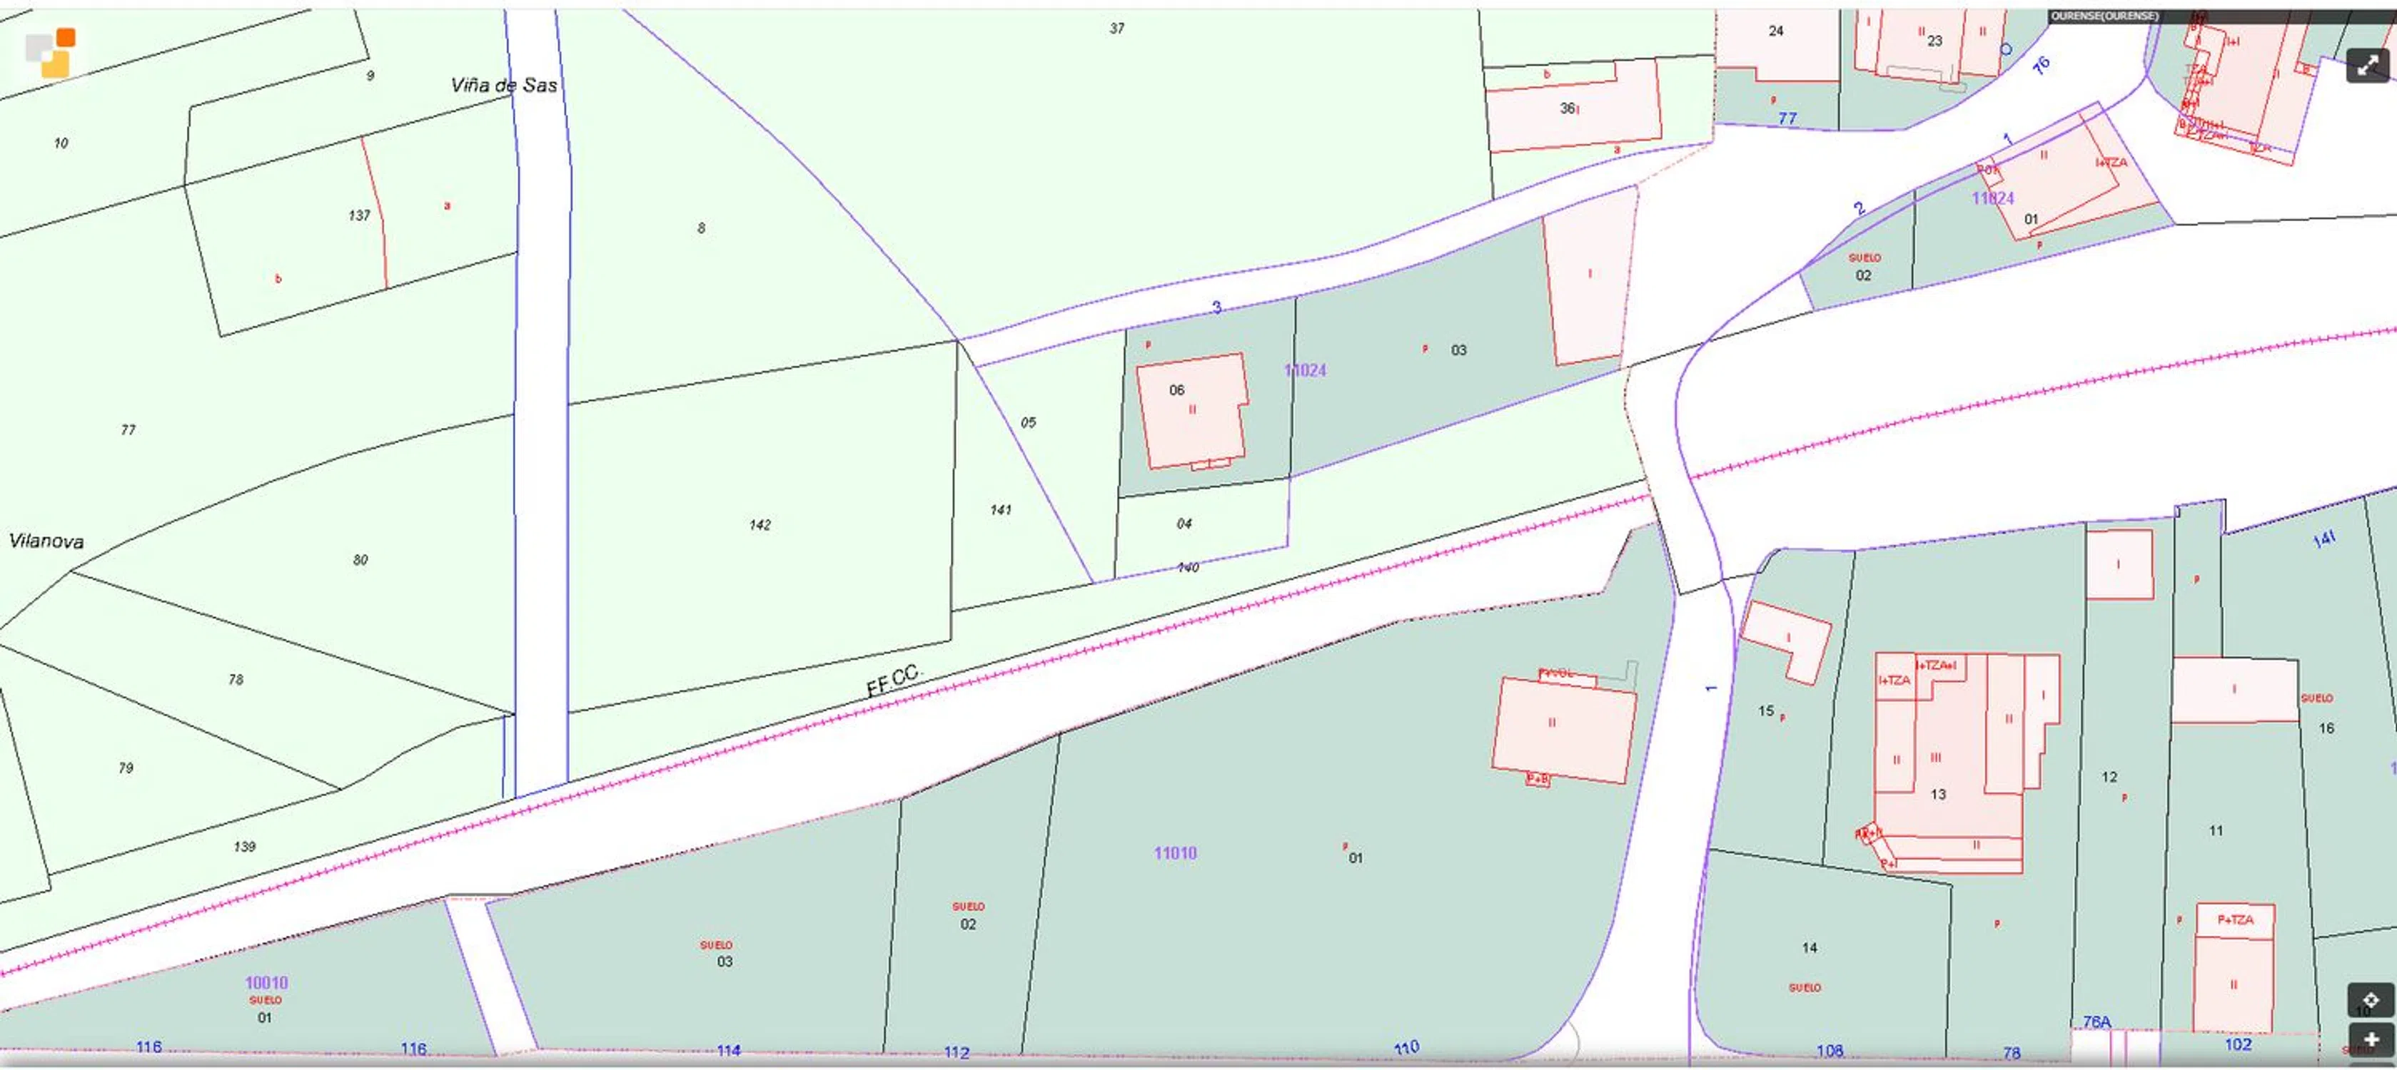The image size is (2397, 1070).
Task: Select parcel number 80
Action: [360, 560]
